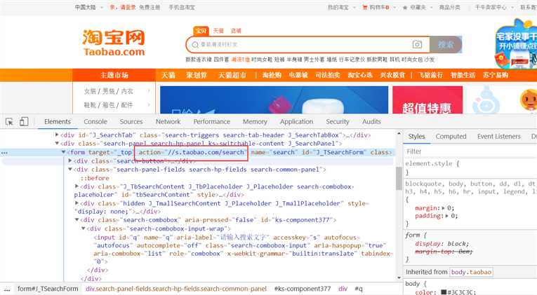Click 苏宁易购 in the nav bar
537x295 pixels.
[496, 75]
